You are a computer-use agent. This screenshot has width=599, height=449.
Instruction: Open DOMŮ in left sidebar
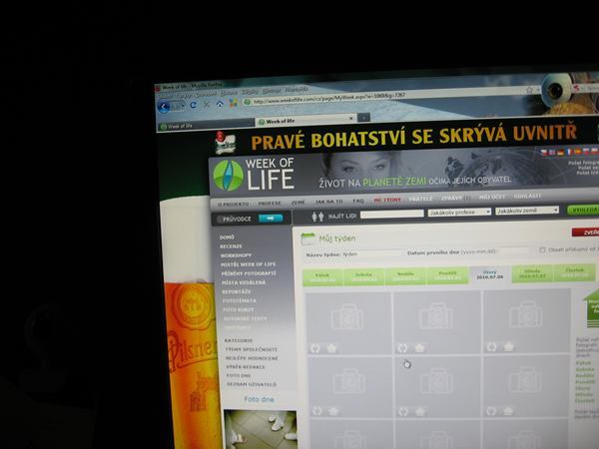[x=227, y=237]
